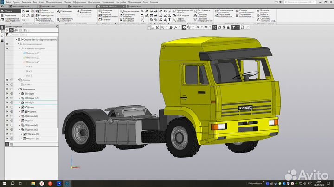Click command search field in title bar
This screenshot has width=334, height=187.
(x=300, y=2)
